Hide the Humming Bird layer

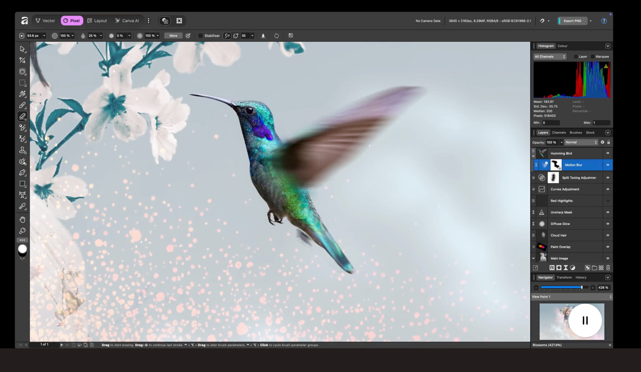coord(608,153)
